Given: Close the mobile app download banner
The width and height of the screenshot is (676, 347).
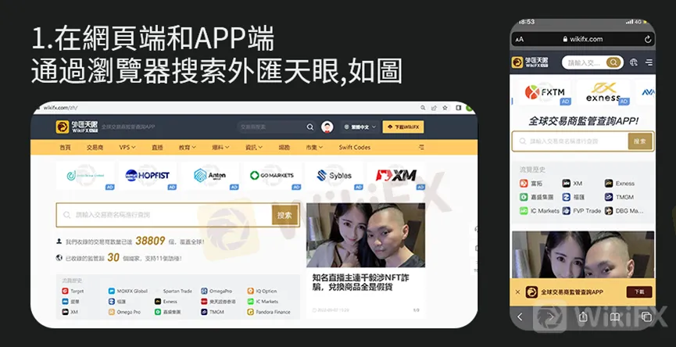Looking at the screenshot, I should pos(518,292).
